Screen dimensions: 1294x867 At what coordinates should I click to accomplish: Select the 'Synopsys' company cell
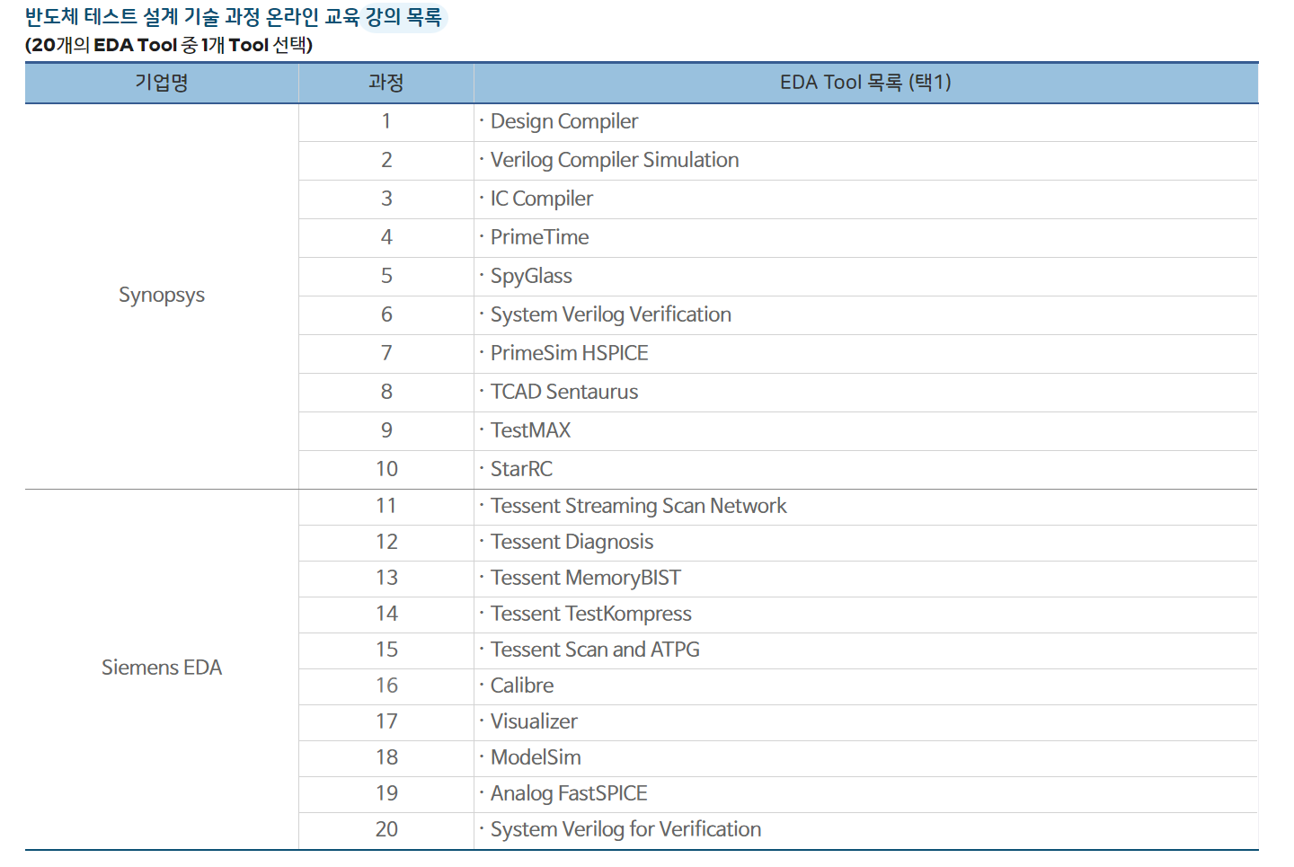162,296
